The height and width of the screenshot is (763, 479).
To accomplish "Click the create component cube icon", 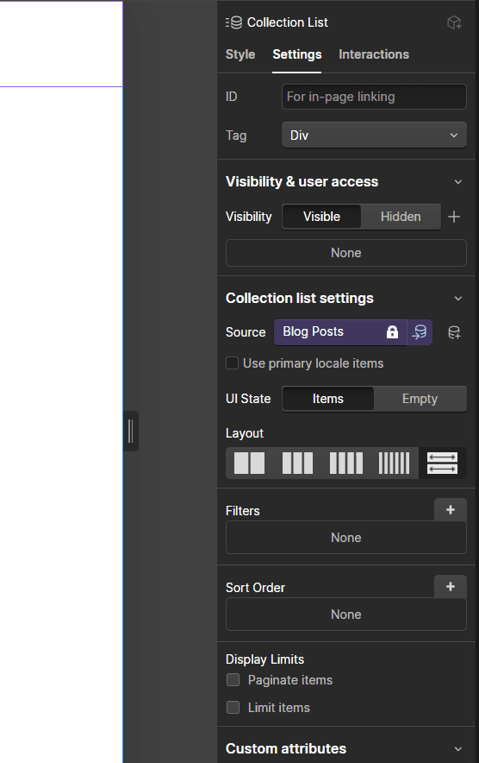I will [x=454, y=22].
